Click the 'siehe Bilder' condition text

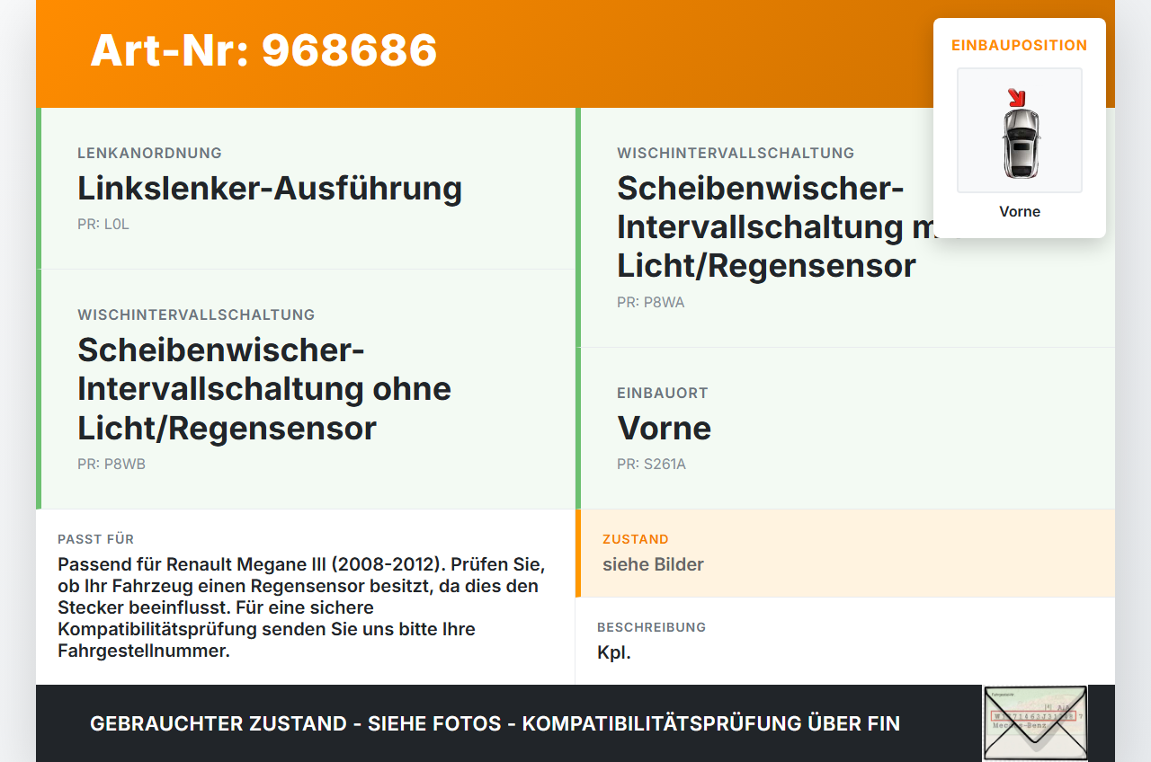[653, 564]
